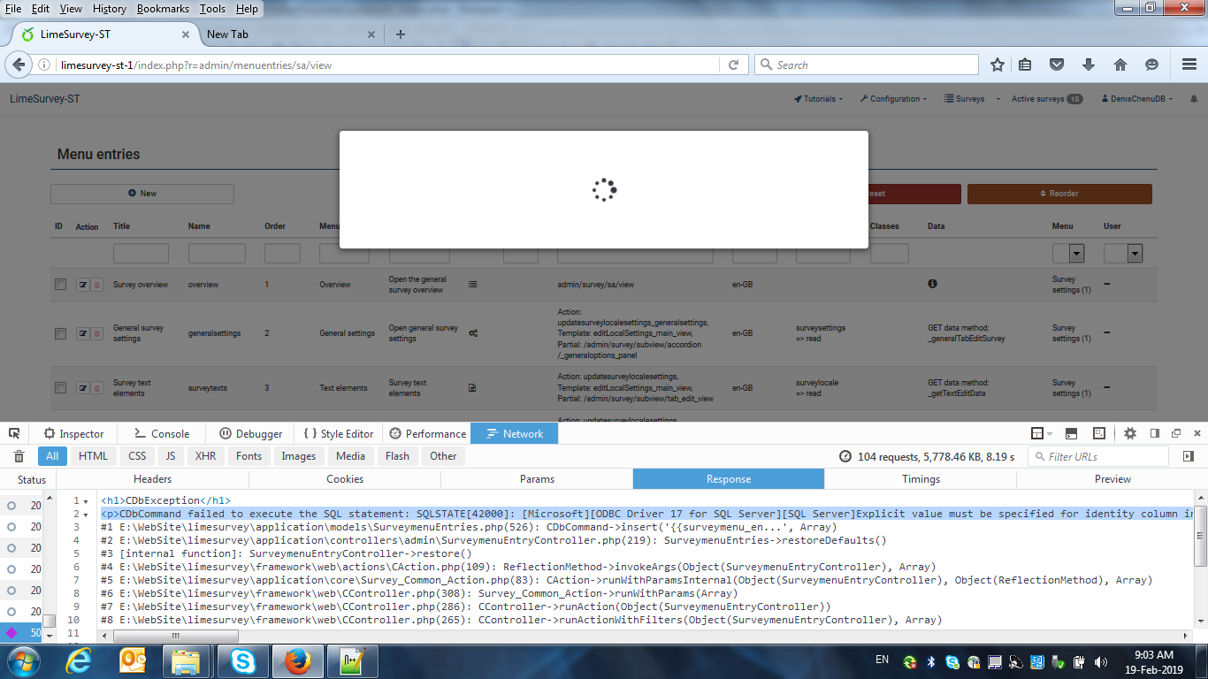
Task: Filter network requests by XHR
Action: pyautogui.click(x=205, y=456)
